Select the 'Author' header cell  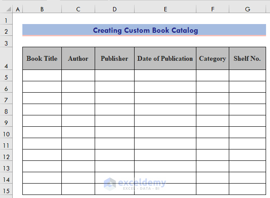pos(78,59)
